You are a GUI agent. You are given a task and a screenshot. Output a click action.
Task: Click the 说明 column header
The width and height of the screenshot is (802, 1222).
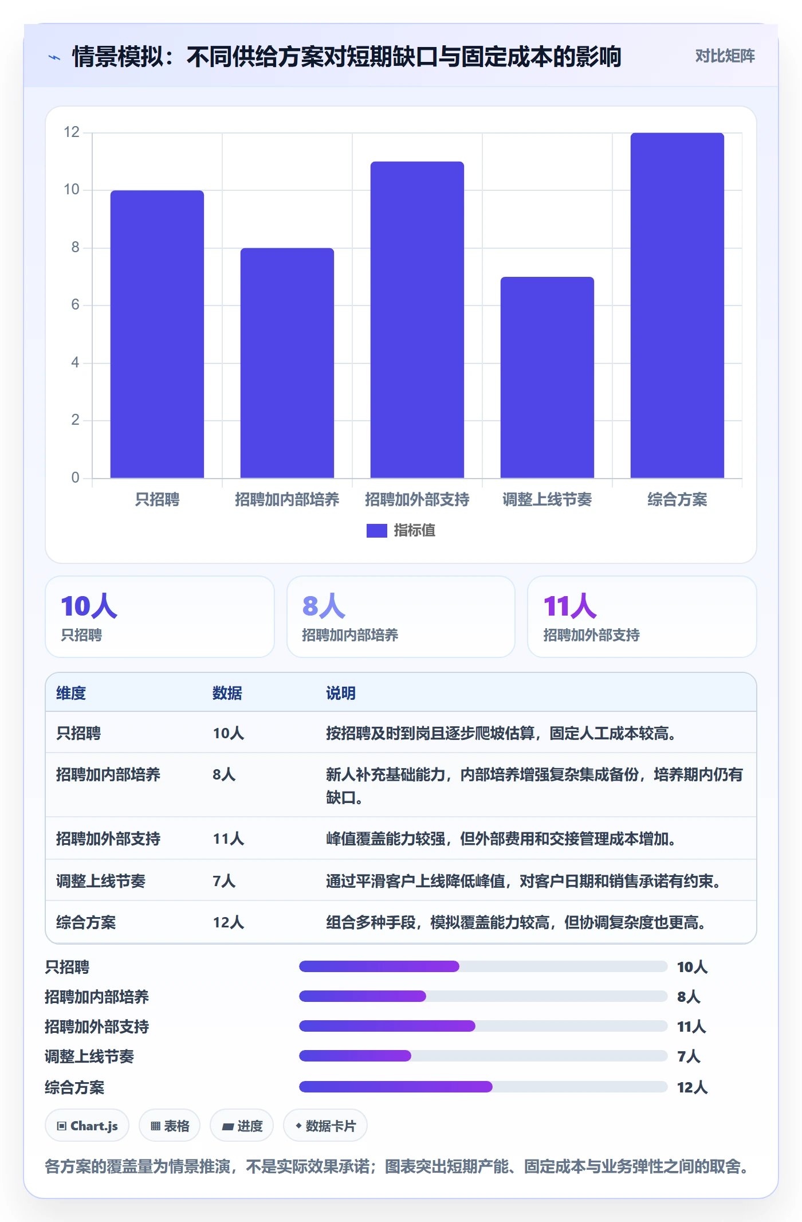341,693
